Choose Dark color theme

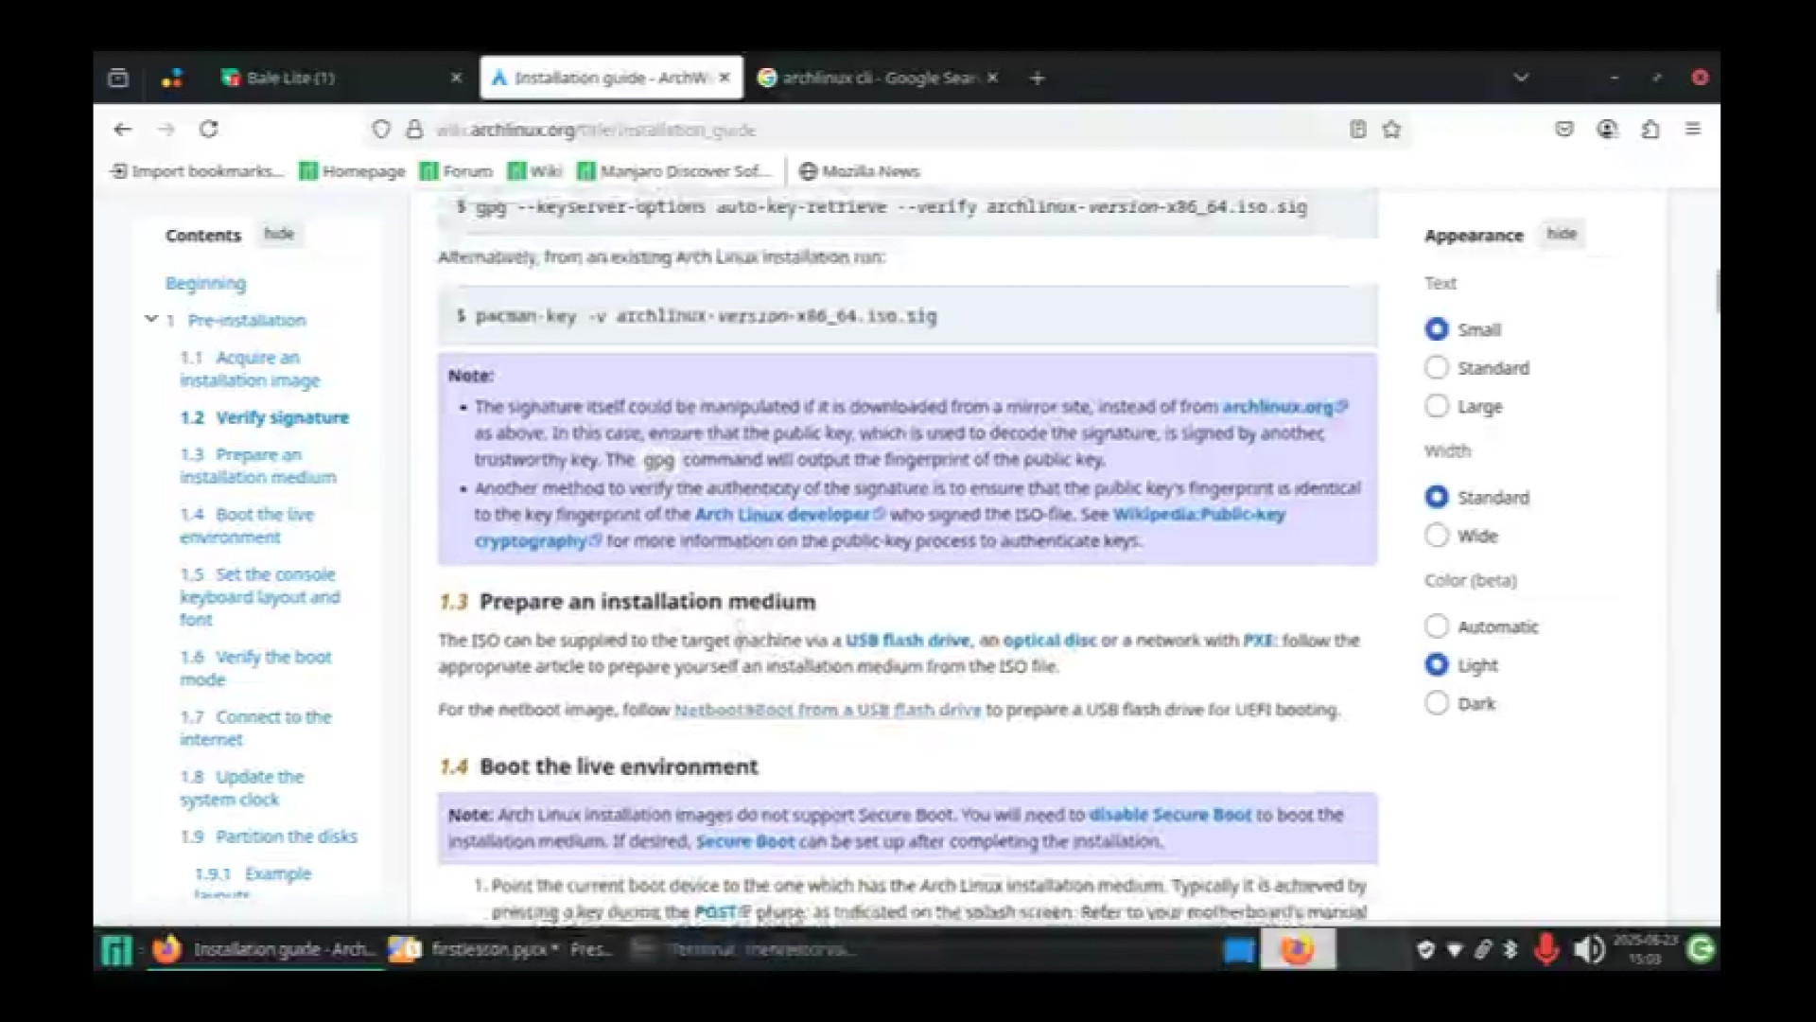pyautogui.click(x=1437, y=703)
